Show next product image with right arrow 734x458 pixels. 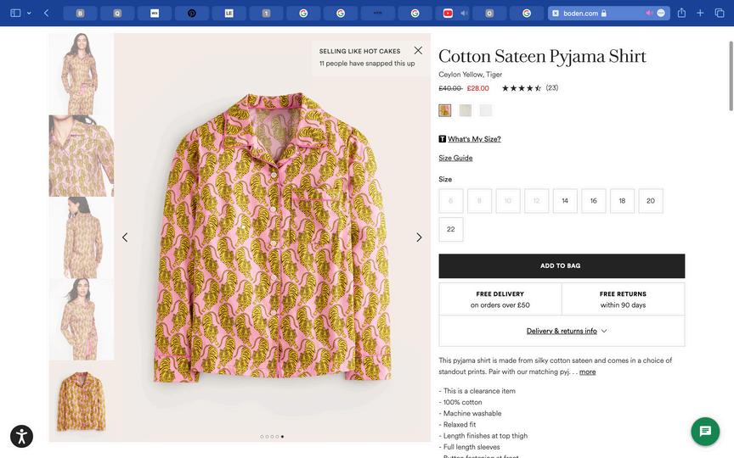pyautogui.click(x=419, y=237)
